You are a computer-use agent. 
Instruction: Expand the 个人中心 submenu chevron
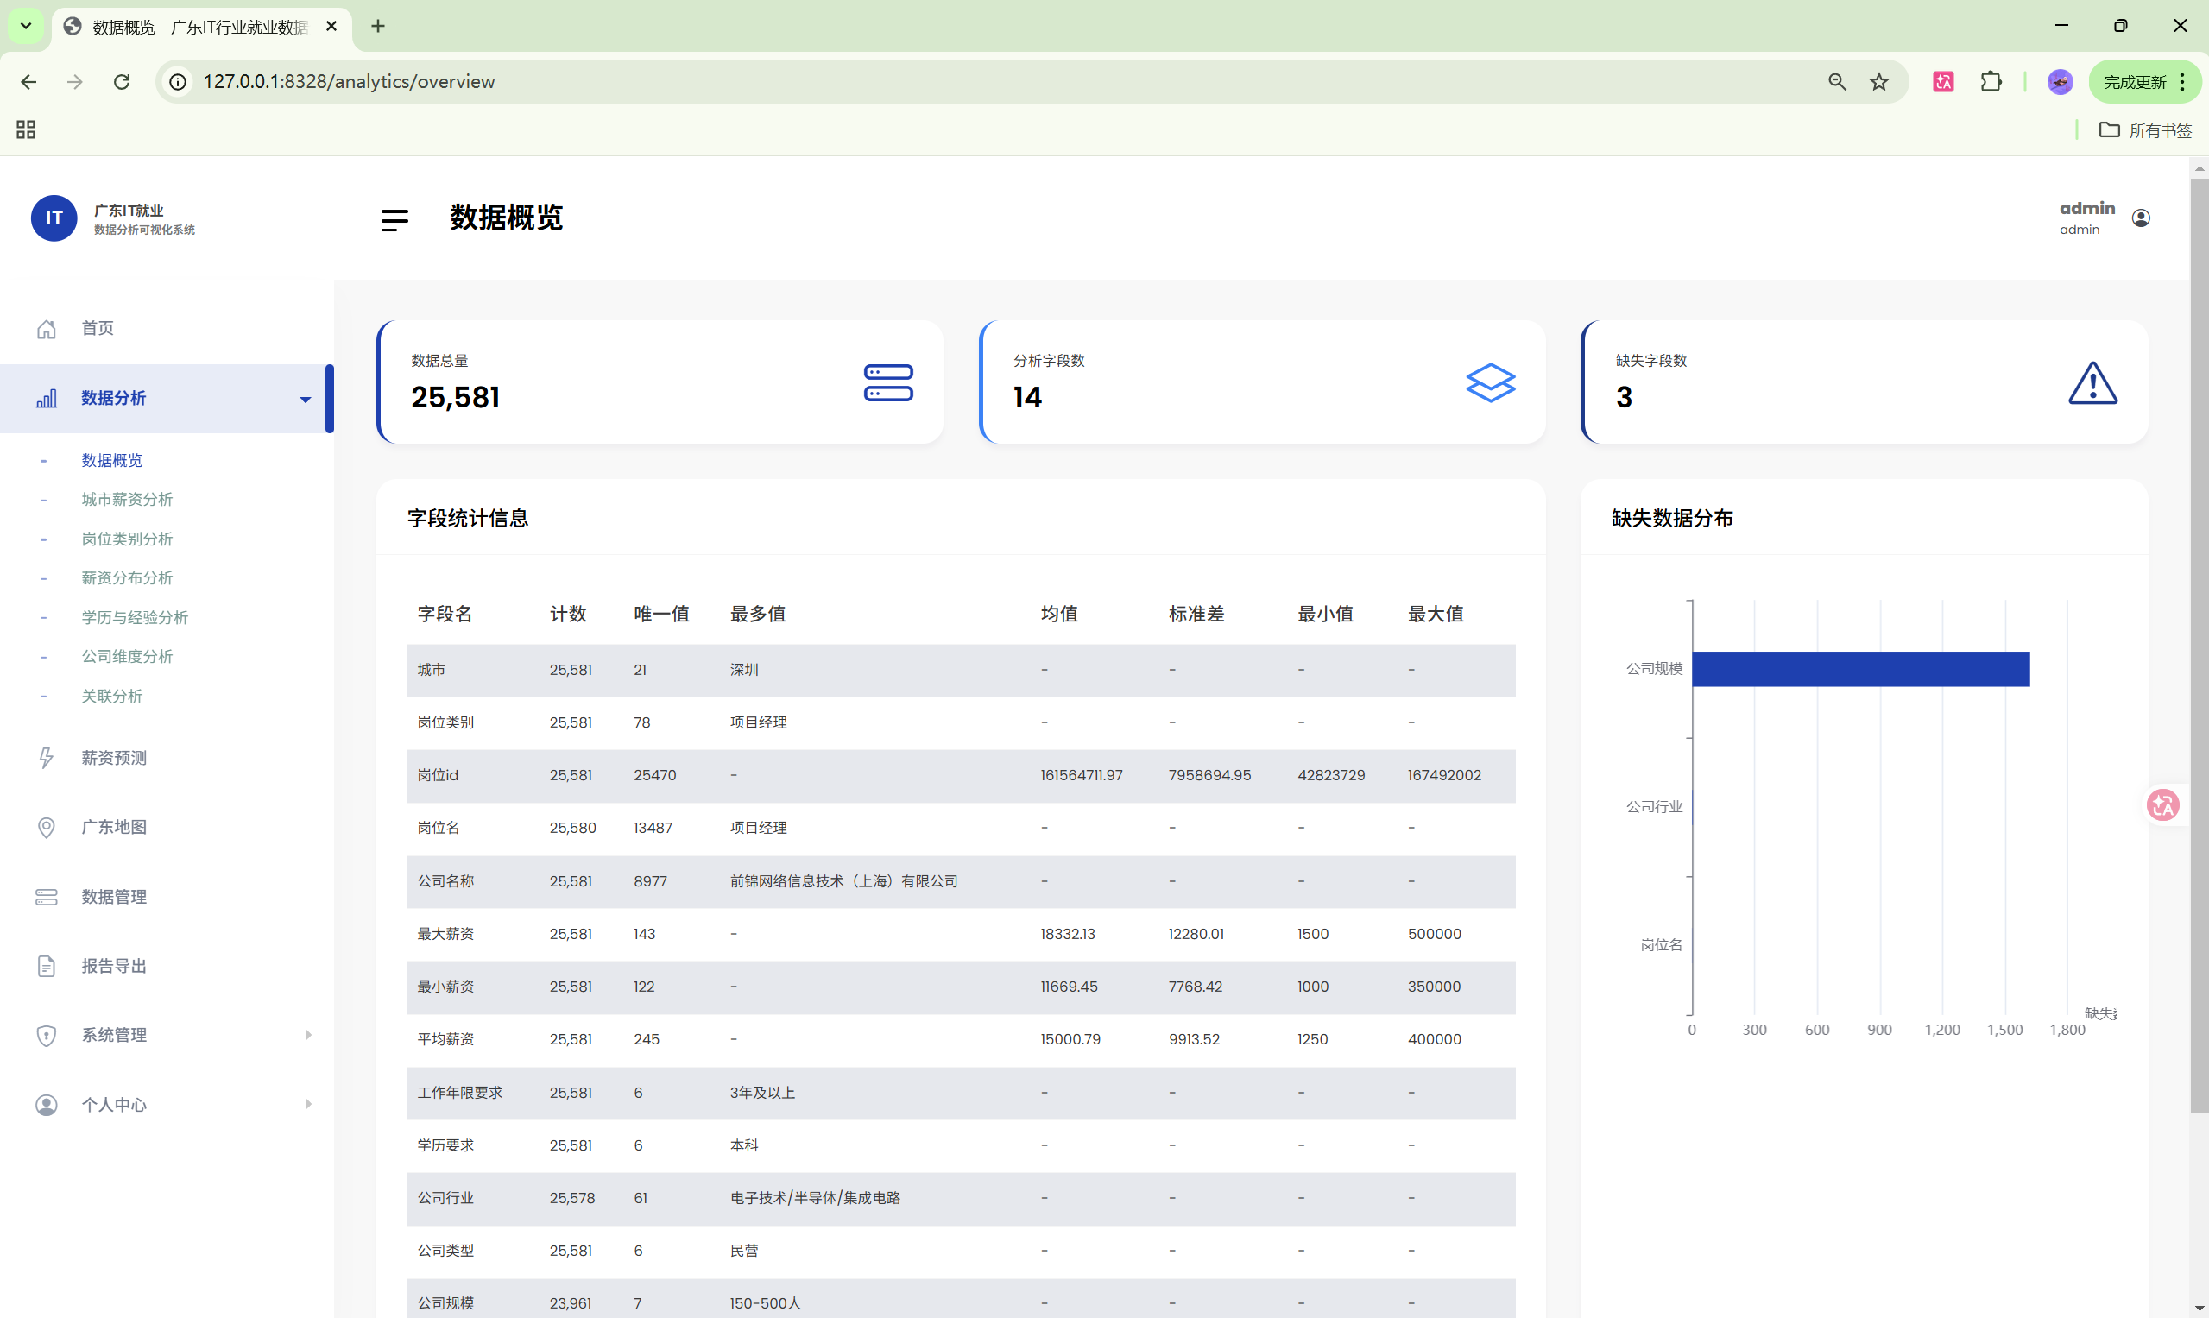pyautogui.click(x=308, y=1104)
